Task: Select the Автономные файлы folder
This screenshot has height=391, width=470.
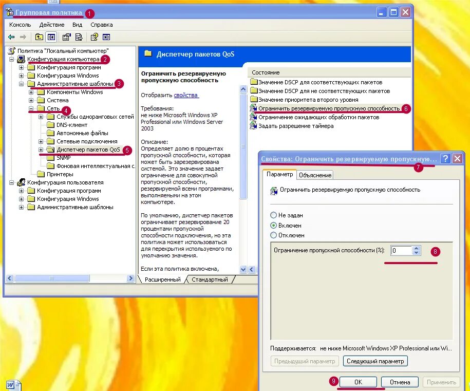Action: pyautogui.click(x=82, y=133)
